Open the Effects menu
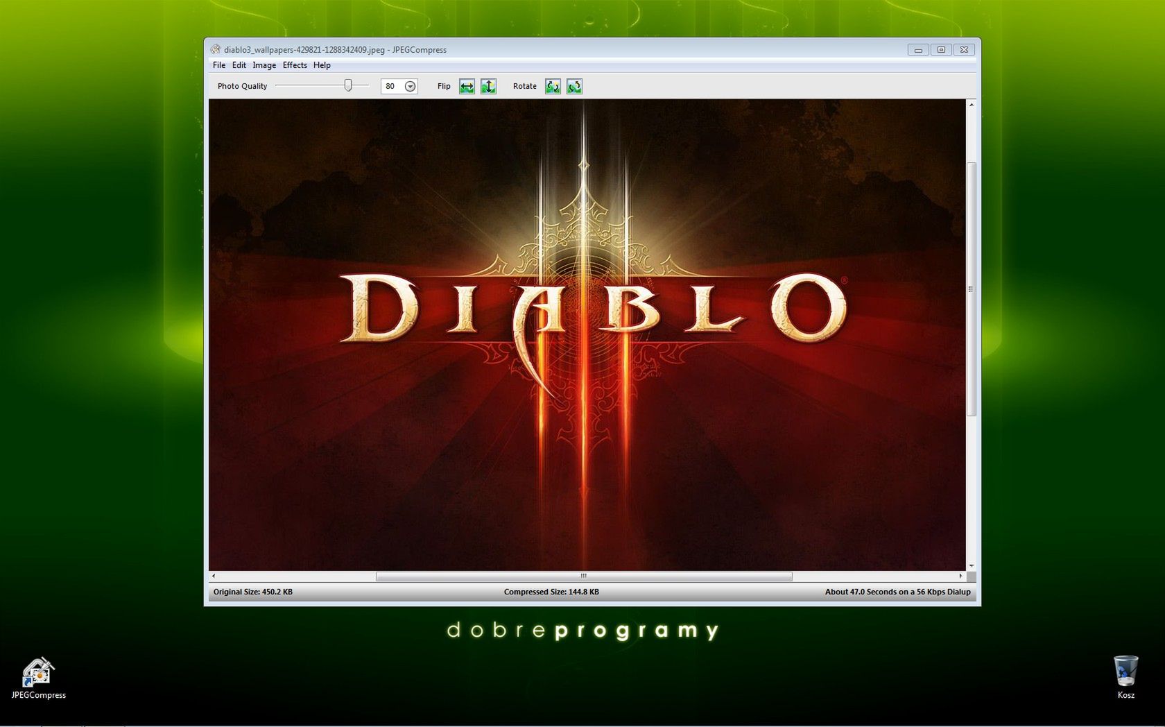The image size is (1165, 727). pyautogui.click(x=295, y=65)
